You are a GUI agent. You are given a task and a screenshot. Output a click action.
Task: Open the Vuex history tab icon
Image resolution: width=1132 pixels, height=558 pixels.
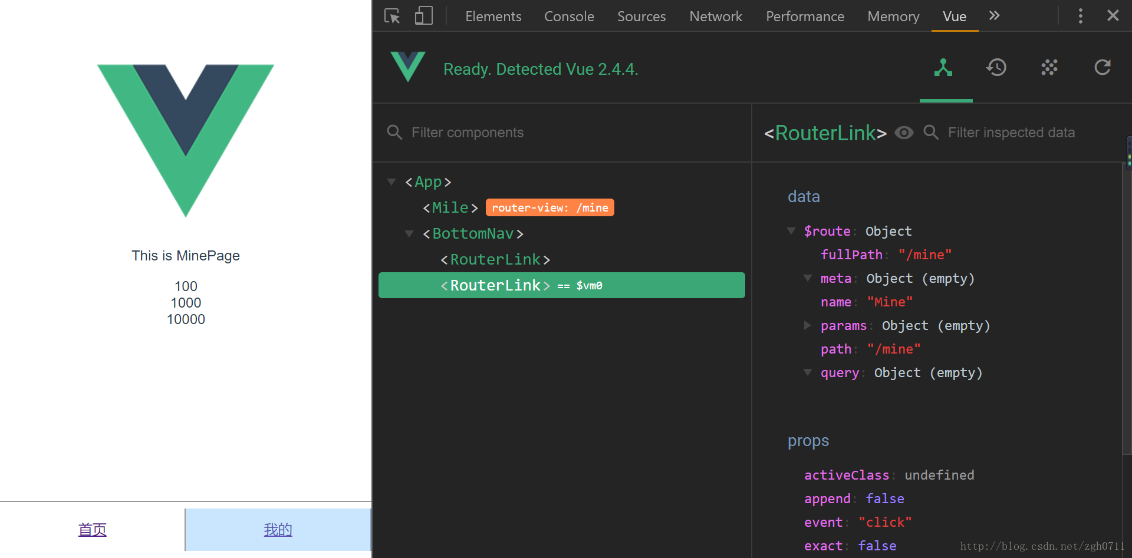(996, 68)
